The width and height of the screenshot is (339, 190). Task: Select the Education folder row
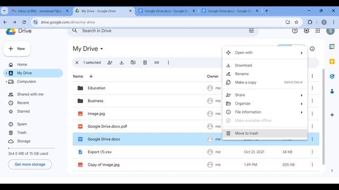[x=195, y=88]
